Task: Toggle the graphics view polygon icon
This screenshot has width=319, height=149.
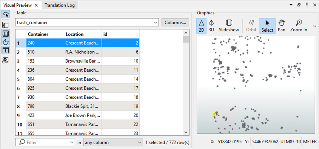Action: [6, 41]
